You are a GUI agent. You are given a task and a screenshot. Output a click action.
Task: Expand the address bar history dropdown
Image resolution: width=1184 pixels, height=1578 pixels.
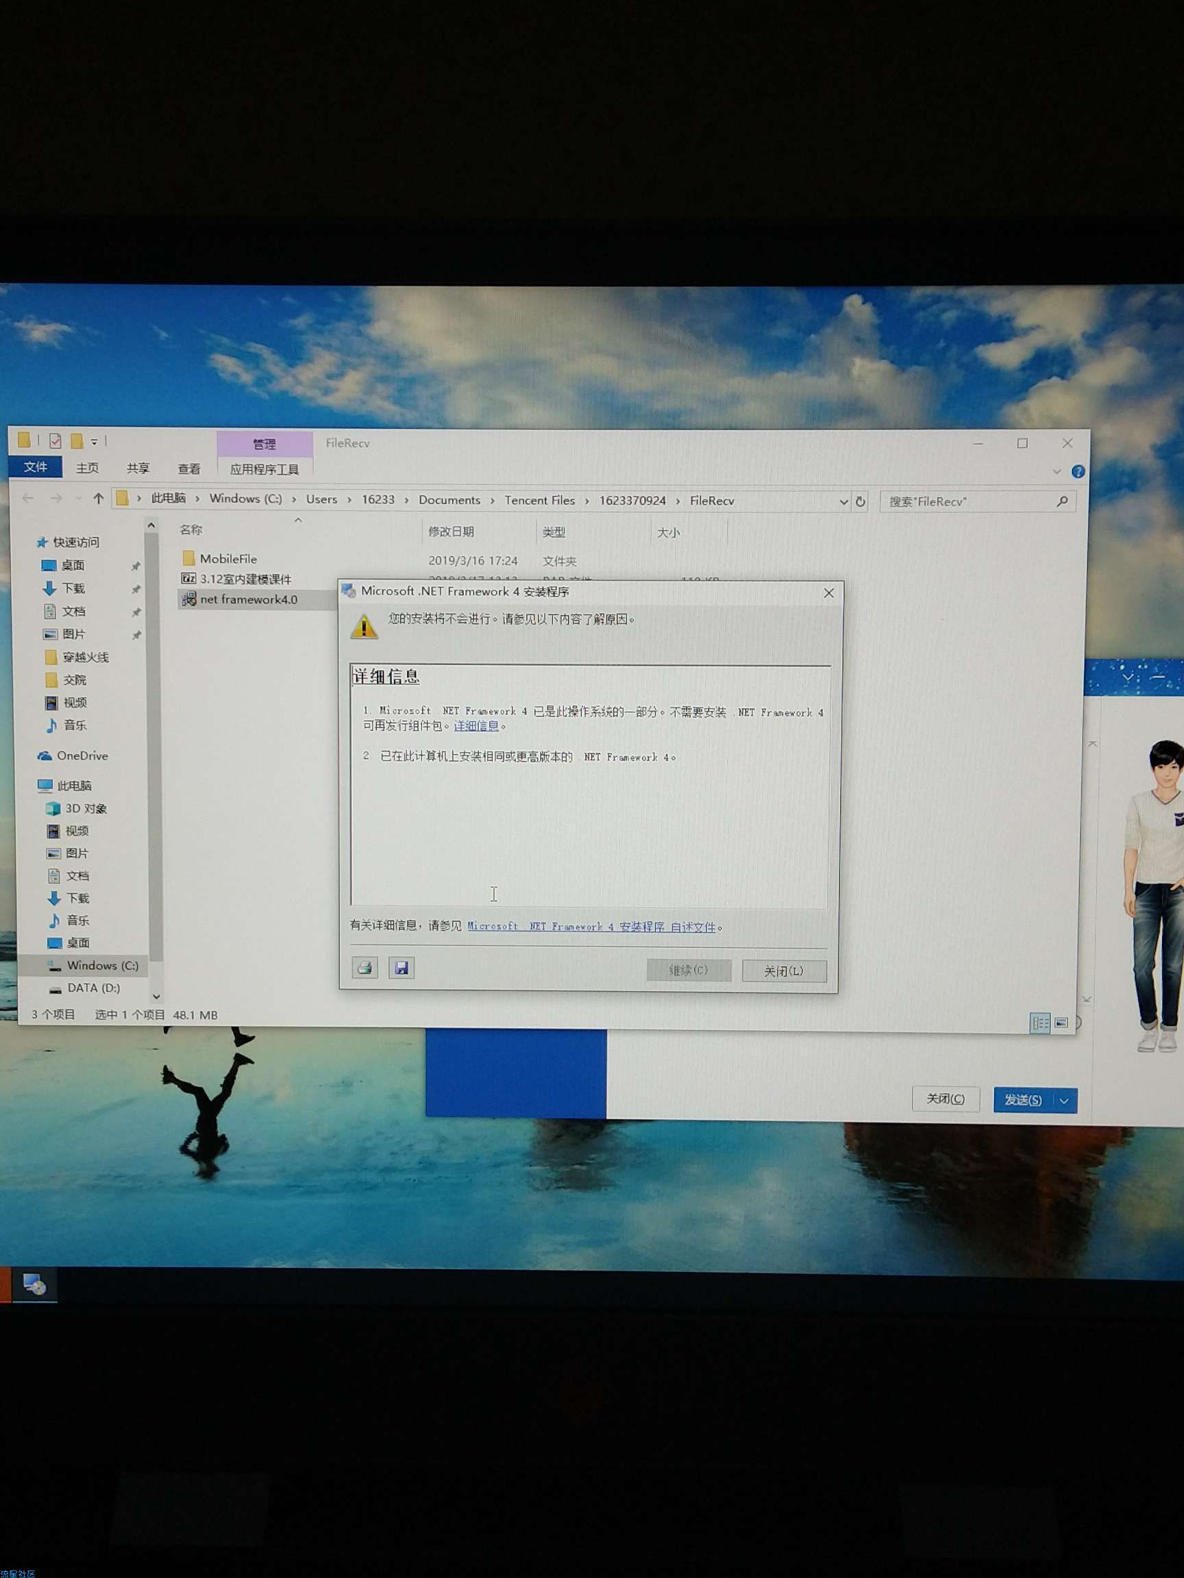tap(843, 501)
